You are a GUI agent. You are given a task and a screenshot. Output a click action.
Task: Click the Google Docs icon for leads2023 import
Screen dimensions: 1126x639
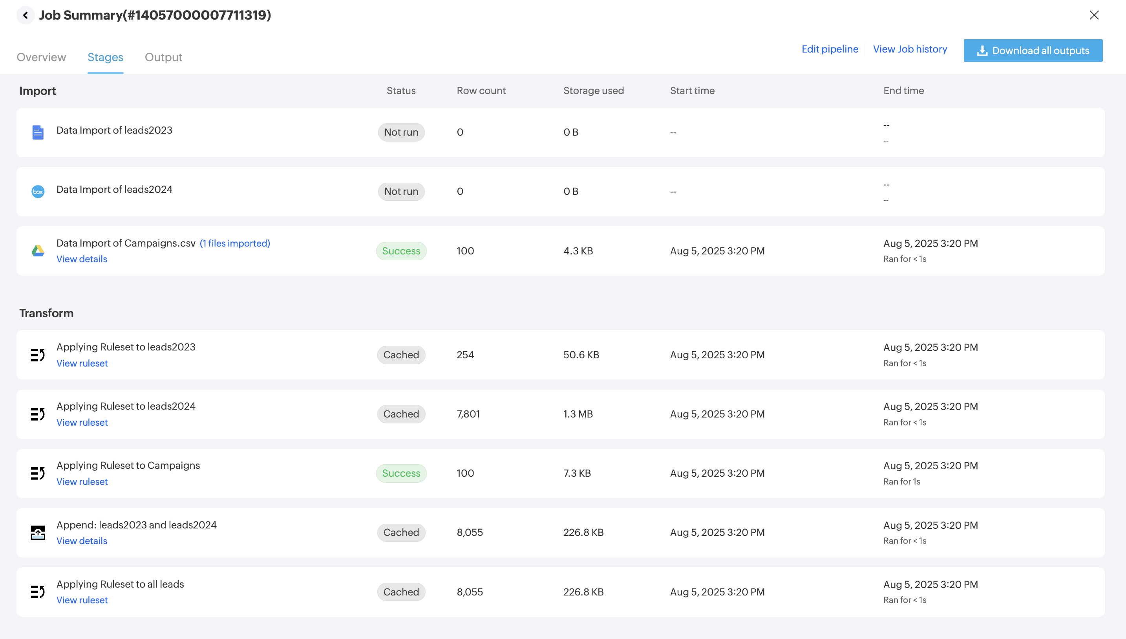[38, 132]
